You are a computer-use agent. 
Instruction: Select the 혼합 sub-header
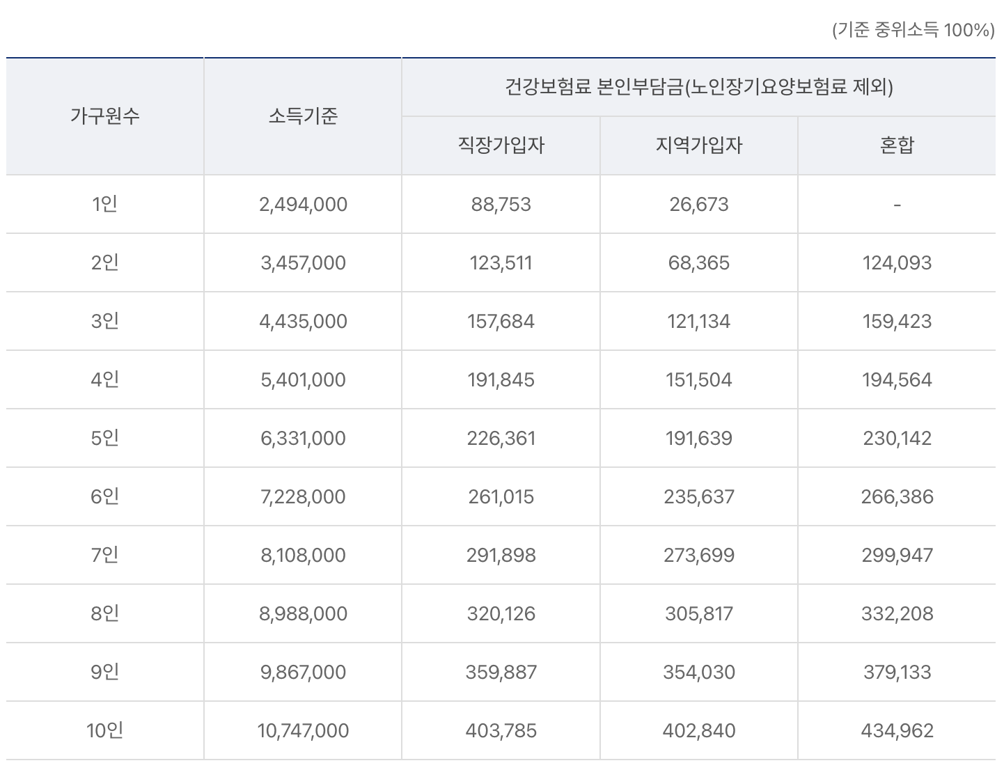point(897,145)
